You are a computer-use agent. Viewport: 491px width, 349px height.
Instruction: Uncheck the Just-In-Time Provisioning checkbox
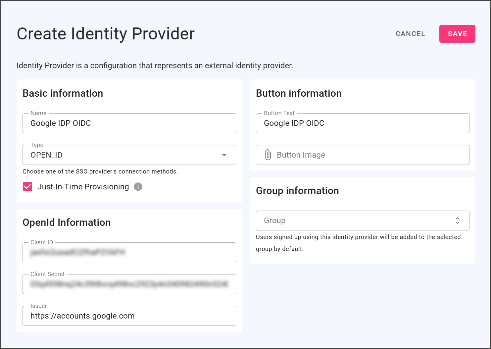coord(27,187)
